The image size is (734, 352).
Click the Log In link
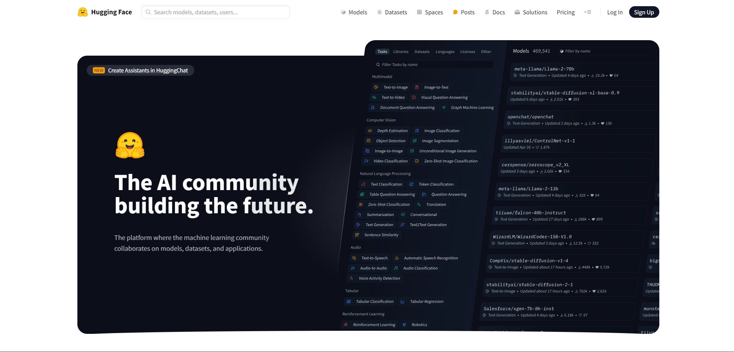coord(615,12)
